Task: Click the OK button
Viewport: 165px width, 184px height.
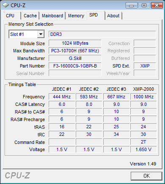Action: click(146, 176)
